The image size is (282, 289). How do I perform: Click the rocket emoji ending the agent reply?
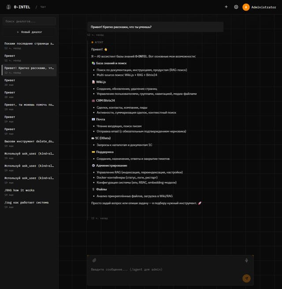click(200, 203)
